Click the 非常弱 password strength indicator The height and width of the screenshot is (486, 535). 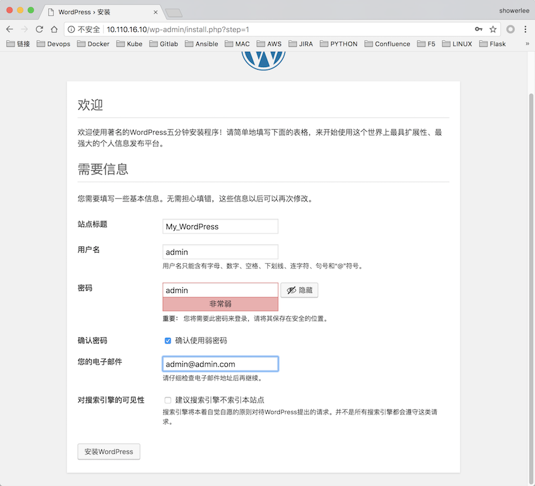[x=220, y=304]
